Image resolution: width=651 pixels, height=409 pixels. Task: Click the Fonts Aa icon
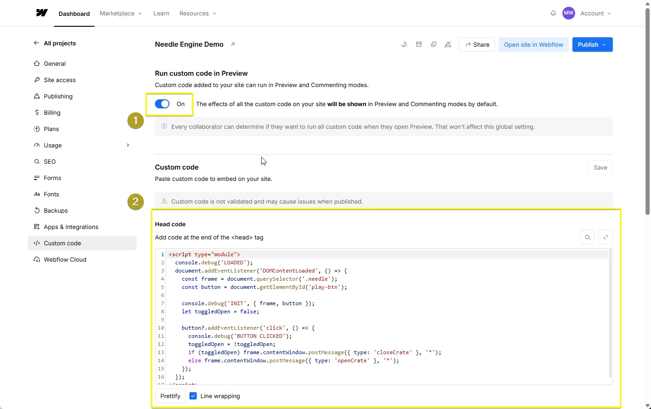(x=37, y=194)
